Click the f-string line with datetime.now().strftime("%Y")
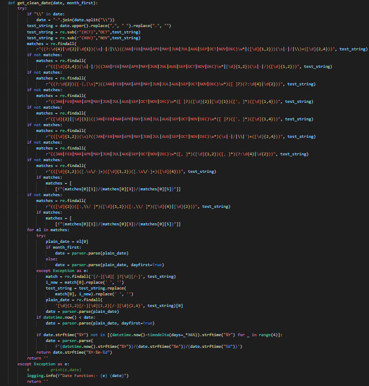The image size is (369, 386). point(149,347)
